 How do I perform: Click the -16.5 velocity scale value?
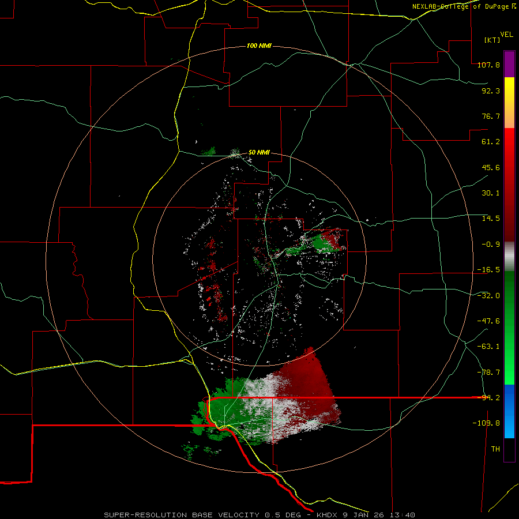pyautogui.click(x=488, y=270)
